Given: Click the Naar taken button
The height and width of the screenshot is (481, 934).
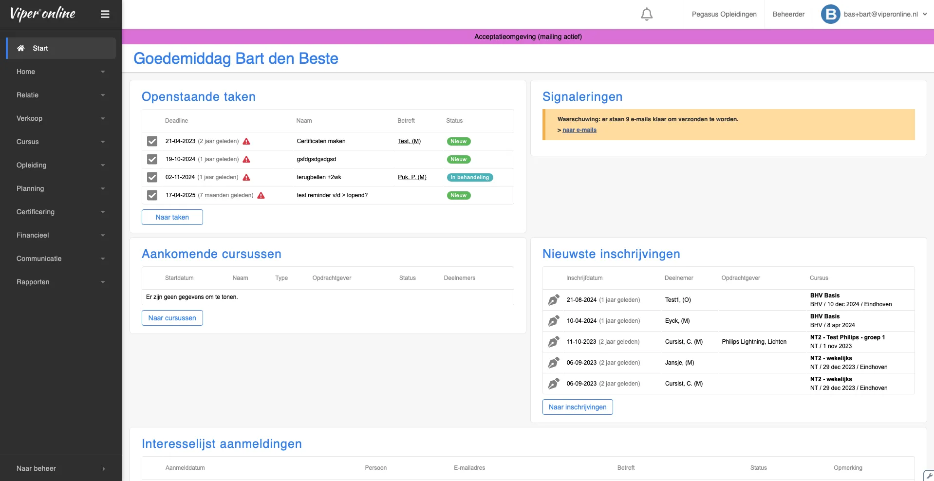Looking at the screenshot, I should [172, 217].
